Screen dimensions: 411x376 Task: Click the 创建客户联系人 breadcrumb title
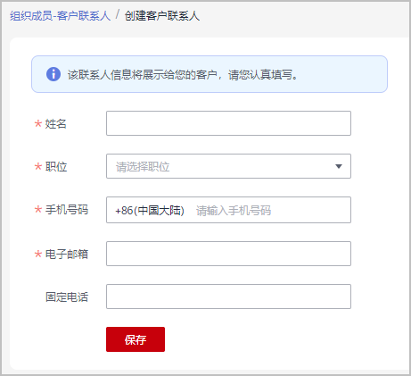162,16
